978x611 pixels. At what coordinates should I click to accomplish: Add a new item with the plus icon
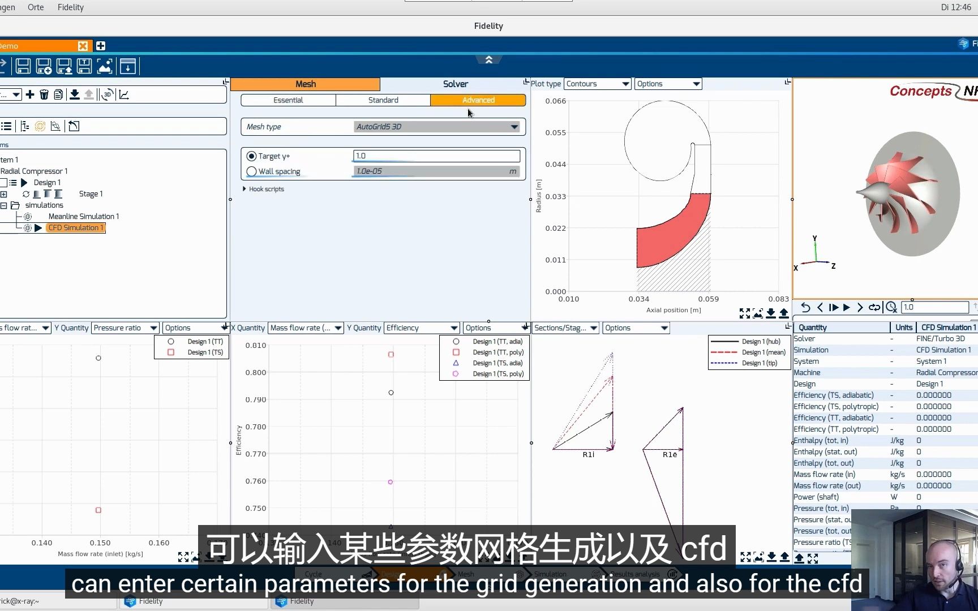pos(30,94)
